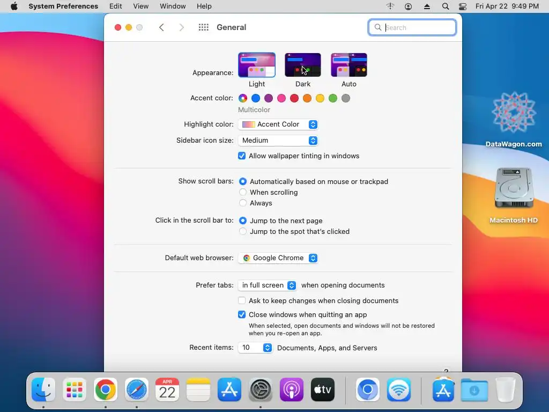Open Finder from the Dock

click(43, 389)
